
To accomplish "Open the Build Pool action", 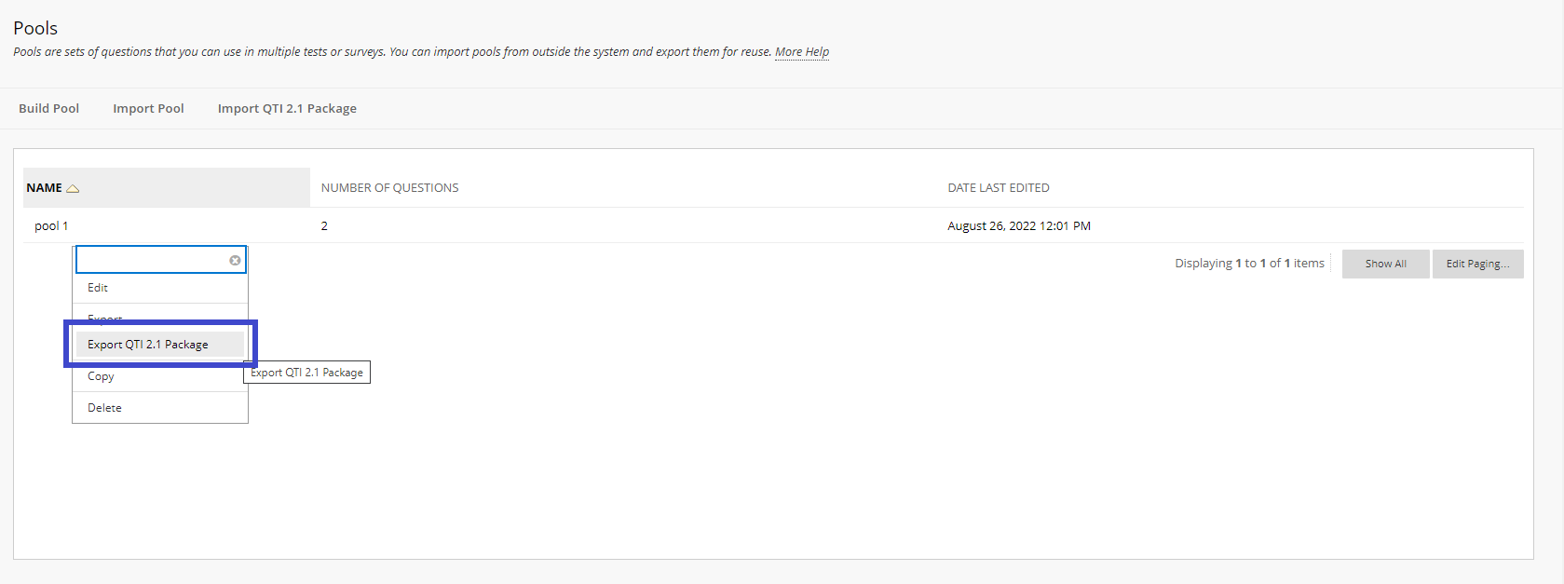I will [x=48, y=109].
